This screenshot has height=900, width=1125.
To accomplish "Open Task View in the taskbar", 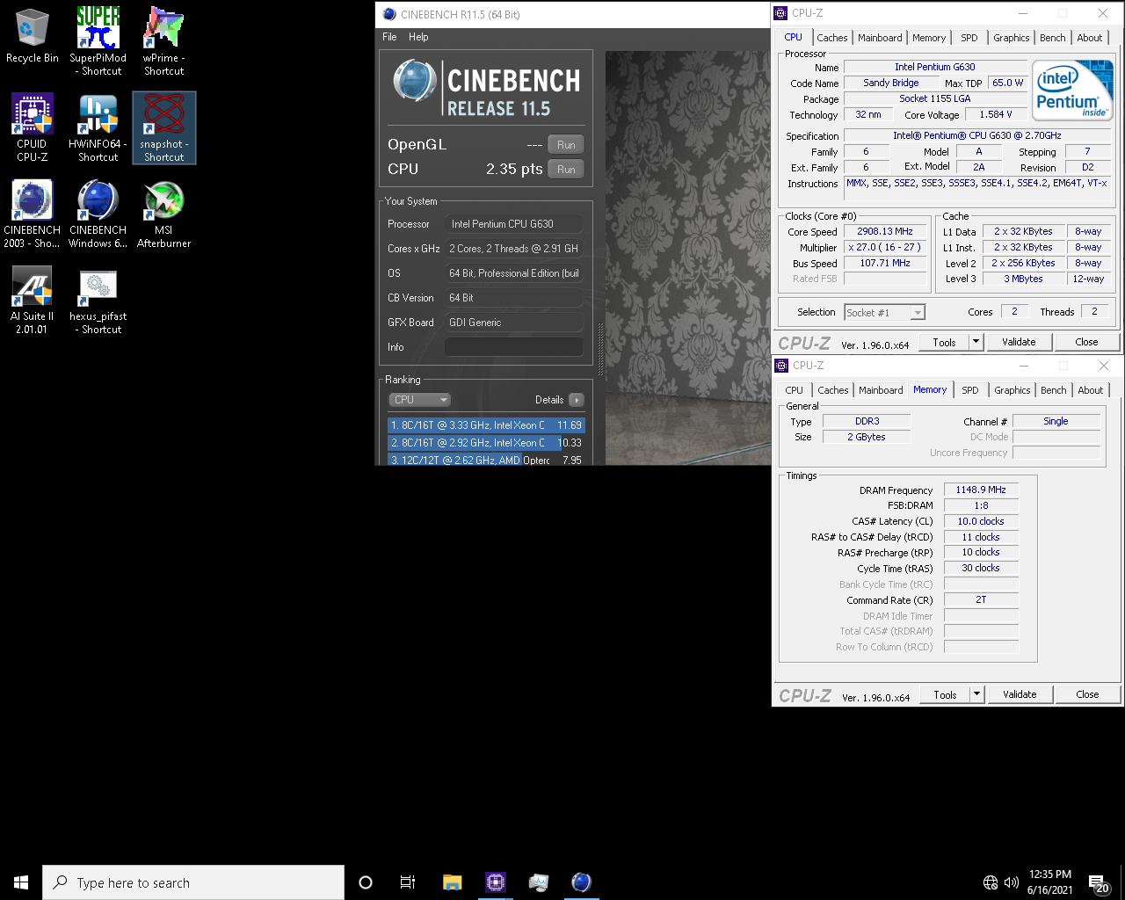I will [x=408, y=882].
